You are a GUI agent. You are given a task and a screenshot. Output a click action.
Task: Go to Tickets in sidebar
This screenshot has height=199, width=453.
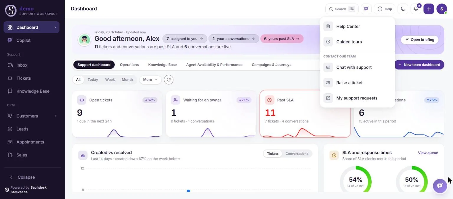[32, 78]
